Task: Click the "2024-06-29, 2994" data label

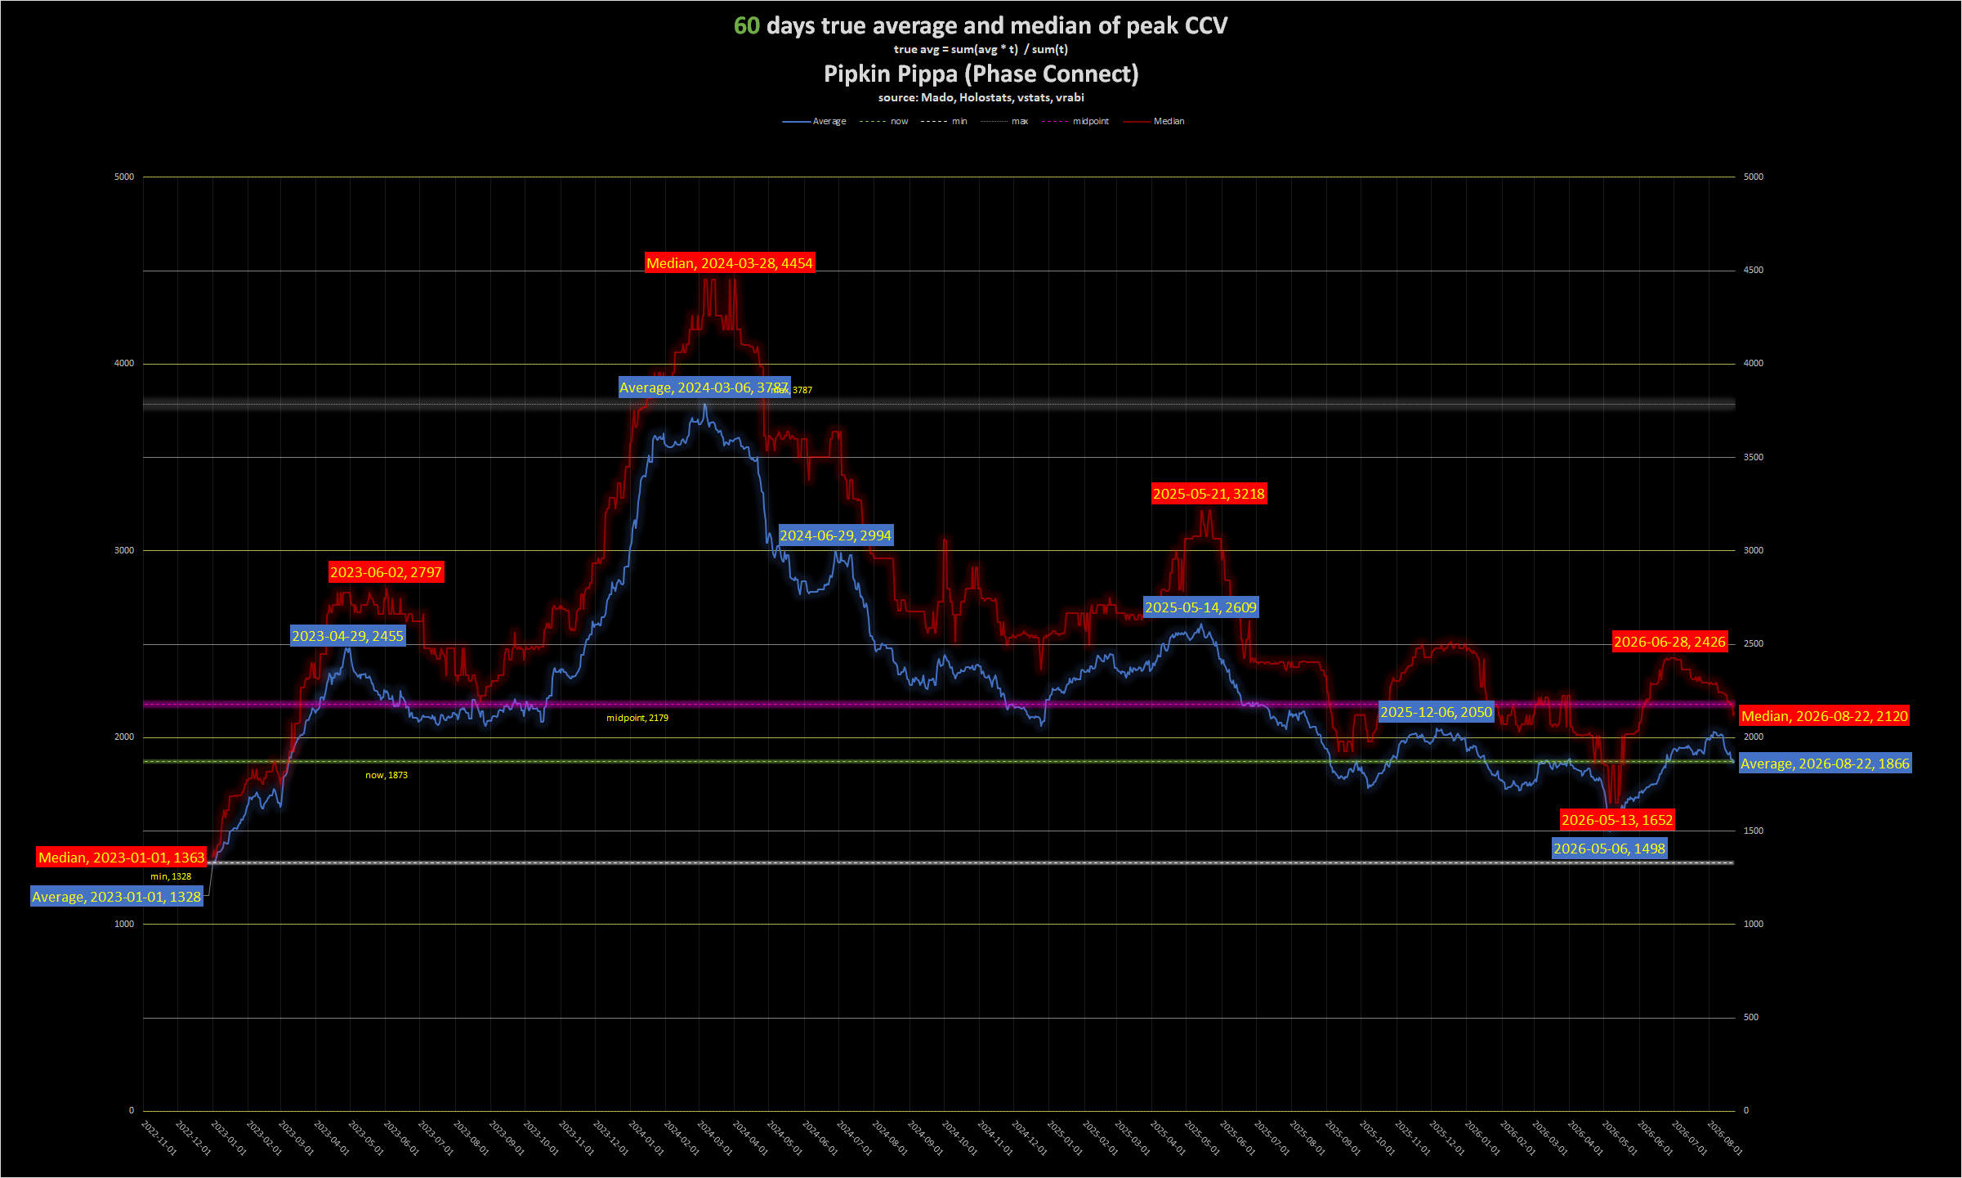Action: [836, 535]
